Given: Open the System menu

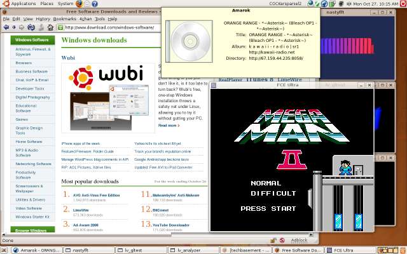Looking at the screenshot, I should (65, 4).
